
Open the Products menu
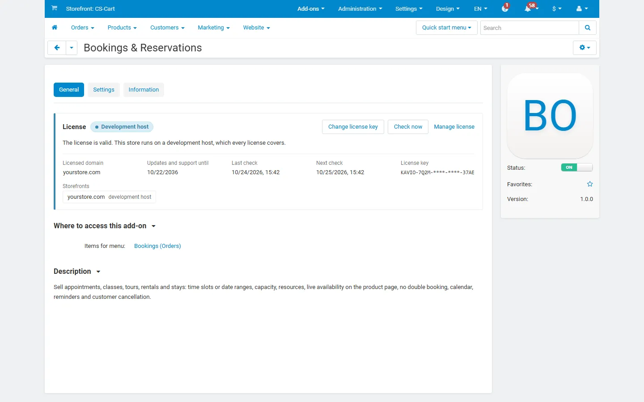(x=122, y=28)
